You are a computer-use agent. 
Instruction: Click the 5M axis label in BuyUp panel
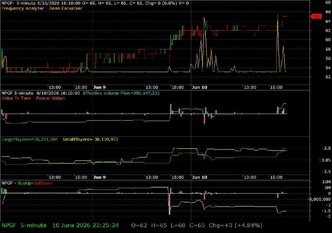click(x=327, y=188)
